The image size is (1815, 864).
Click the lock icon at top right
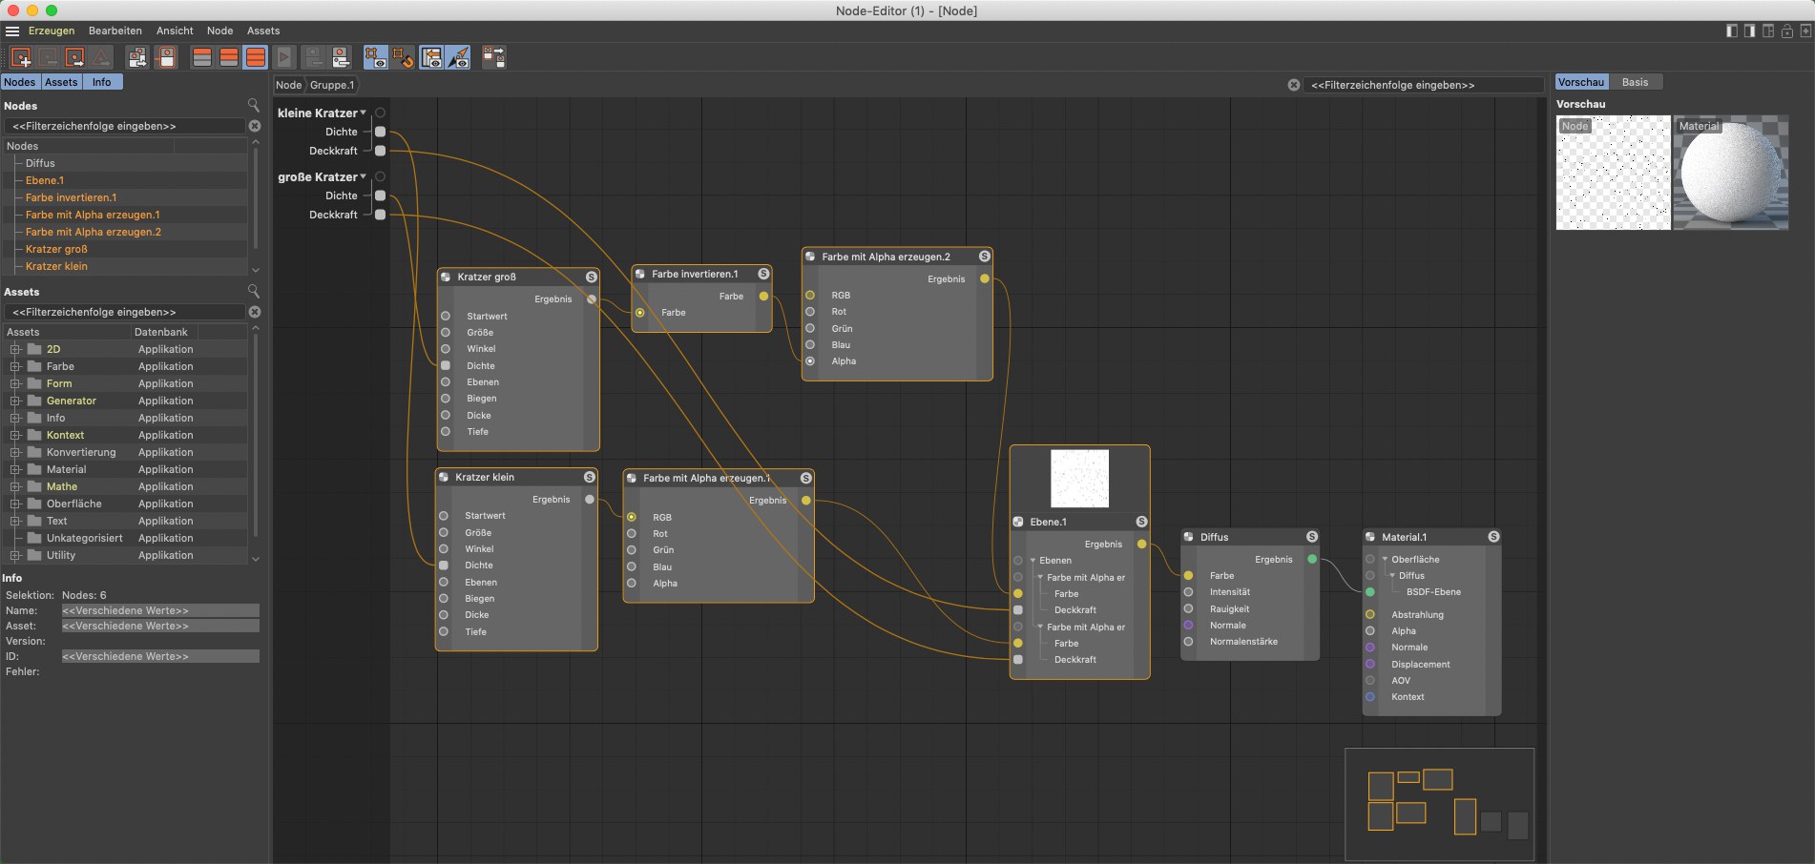click(x=1786, y=31)
